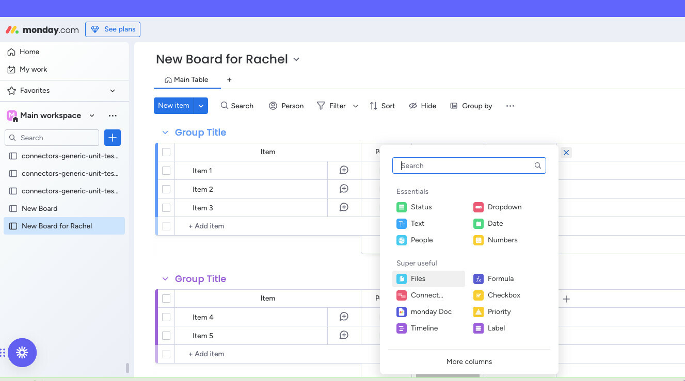Add column with plus in second group

click(x=566, y=299)
